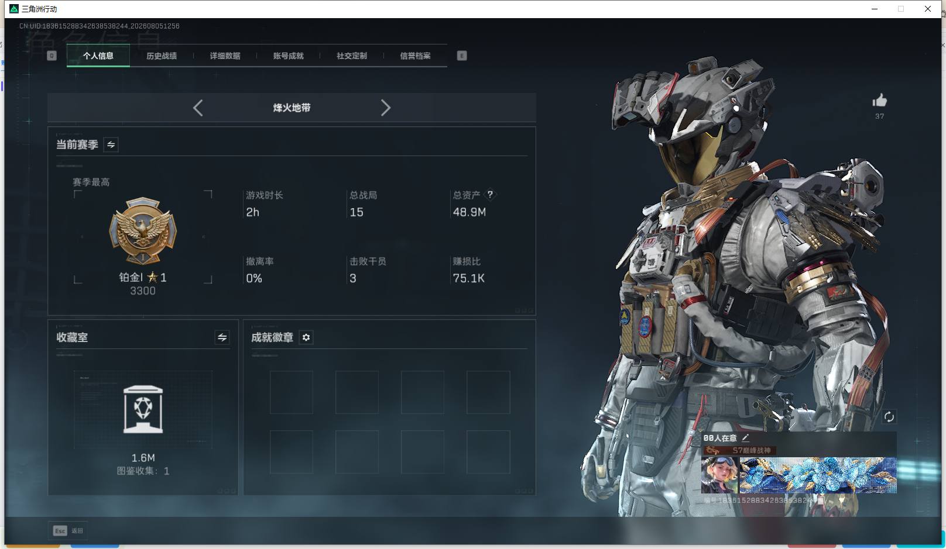Click the blue flower name card banner
Image resolution: width=946 pixels, height=549 pixels.
(818, 475)
